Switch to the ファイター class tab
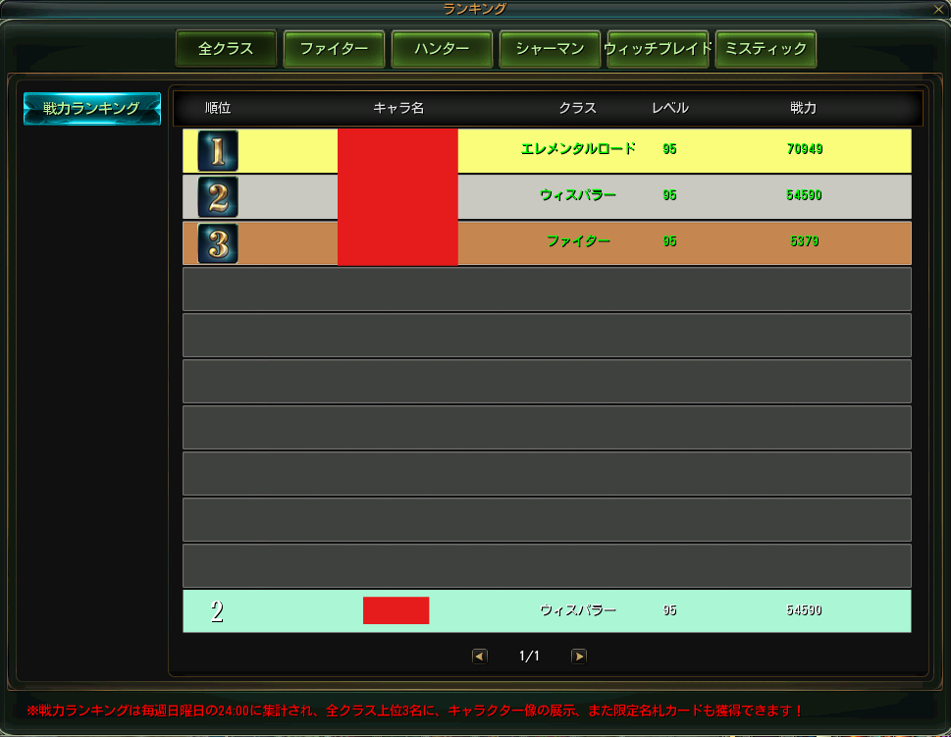Screen dimensions: 951x737 (x=334, y=48)
